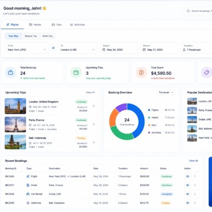Click the $650.00 amount cell
Image resolution: width=212 pixels, height=212 pixels.
coord(145,176)
